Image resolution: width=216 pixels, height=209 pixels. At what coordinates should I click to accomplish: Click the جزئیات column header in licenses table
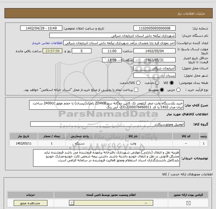[x=31, y=195]
